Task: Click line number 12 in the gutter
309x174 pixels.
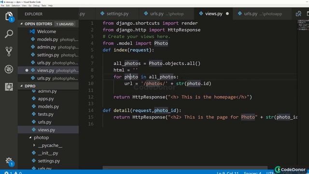Action: [x=91, y=97]
